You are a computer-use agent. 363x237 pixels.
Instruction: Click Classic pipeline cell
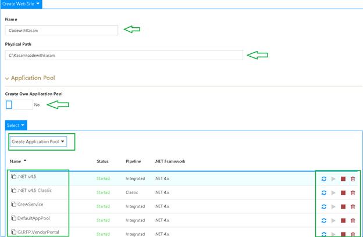[x=131, y=192]
